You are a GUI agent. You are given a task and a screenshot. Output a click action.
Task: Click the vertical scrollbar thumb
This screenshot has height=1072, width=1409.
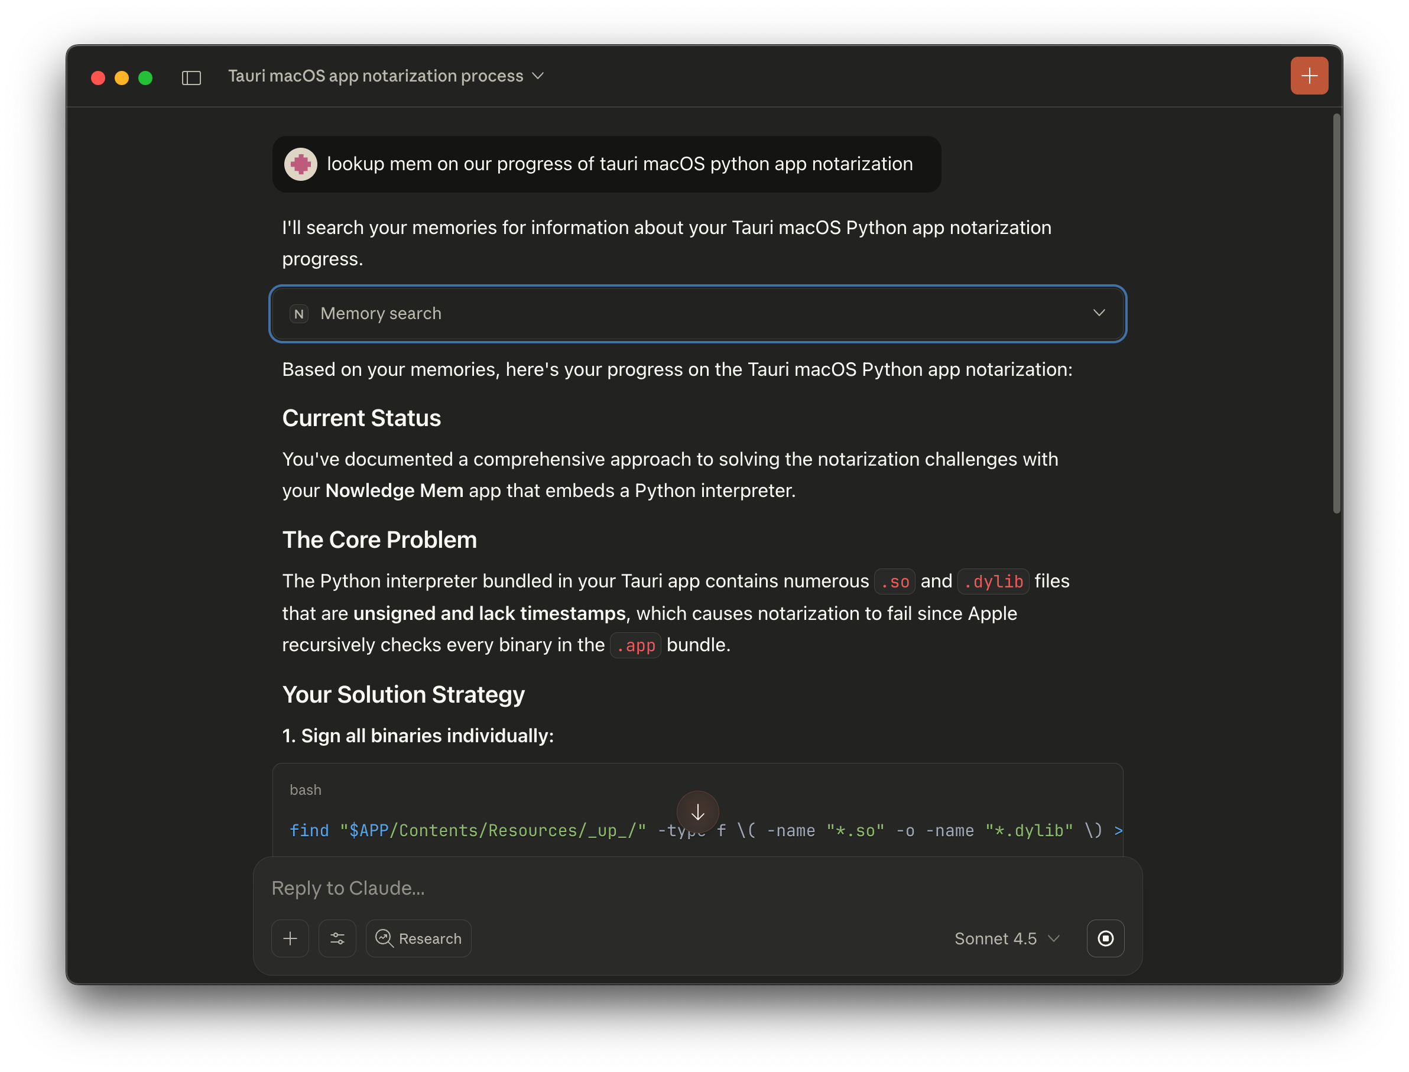1336,313
